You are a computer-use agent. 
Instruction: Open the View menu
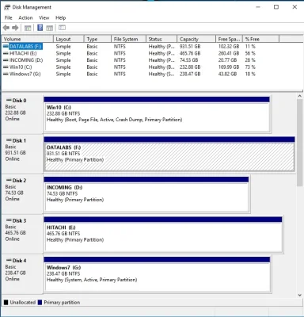[44, 17]
